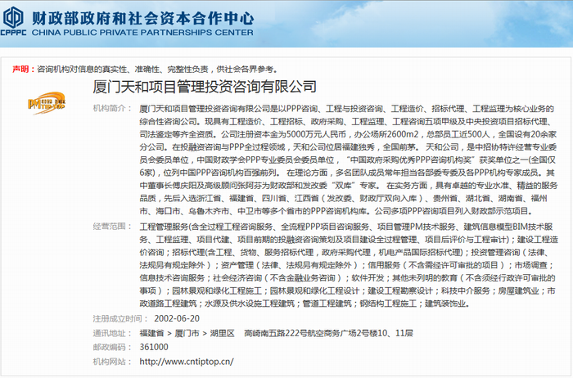Click the CPPPC logo icon
The image size is (573, 378).
click(x=14, y=21)
